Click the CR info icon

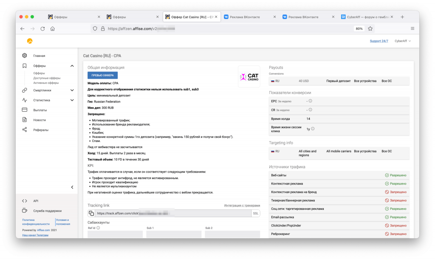311,110
